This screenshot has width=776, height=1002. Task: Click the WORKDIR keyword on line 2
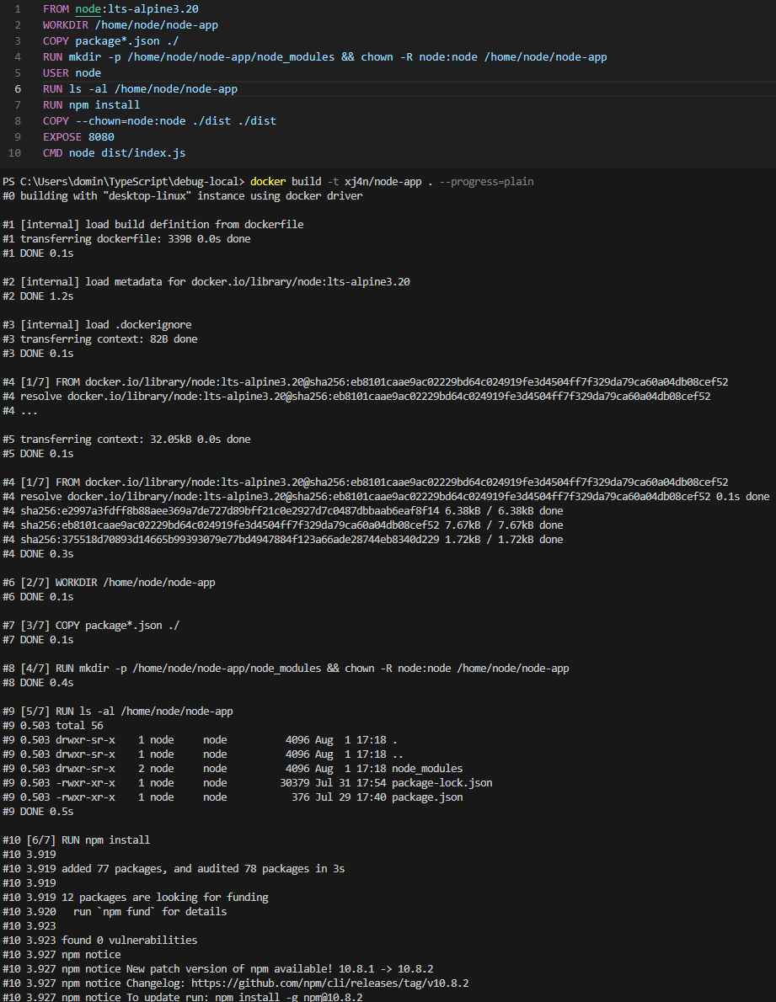[x=65, y=25]
